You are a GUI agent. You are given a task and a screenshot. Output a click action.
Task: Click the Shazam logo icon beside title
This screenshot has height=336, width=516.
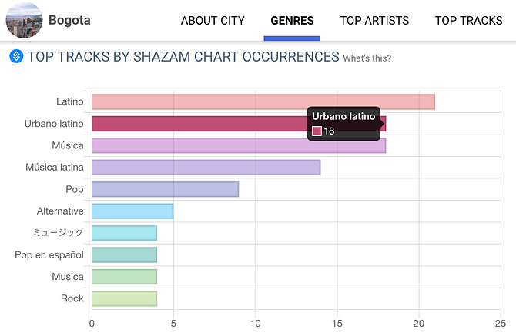click(16, 56)
